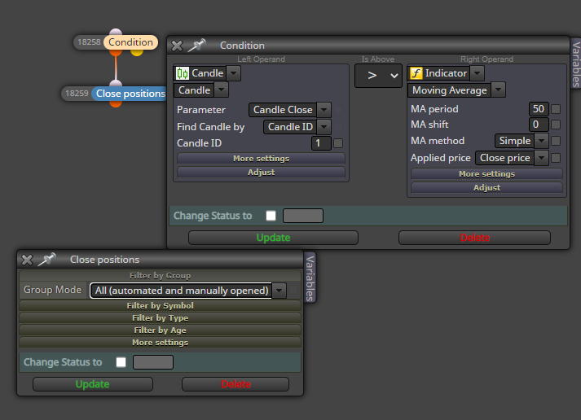Click the status color swatch in Condition panel
581x420 pixels.
pyautogui.click(x=303, y=216)
